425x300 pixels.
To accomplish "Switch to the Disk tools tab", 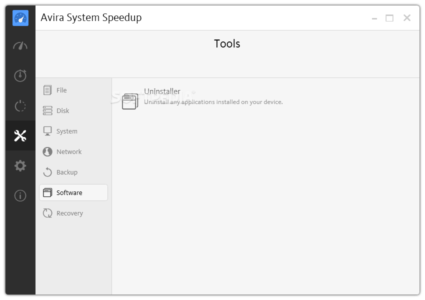I will click(73, 110).
